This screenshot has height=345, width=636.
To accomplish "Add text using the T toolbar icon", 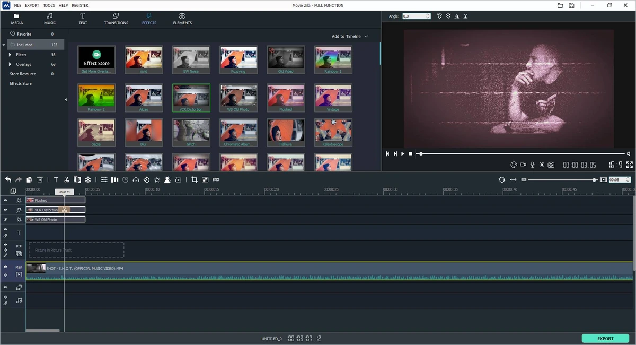I will point(56,180).
